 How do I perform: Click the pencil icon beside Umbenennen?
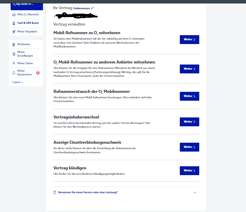click(x=92, y=8)
